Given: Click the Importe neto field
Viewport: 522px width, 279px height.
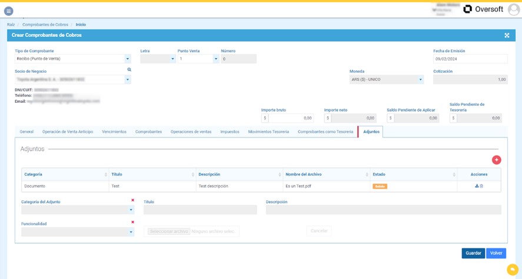Looking at the screenshot, I should 354,118.
